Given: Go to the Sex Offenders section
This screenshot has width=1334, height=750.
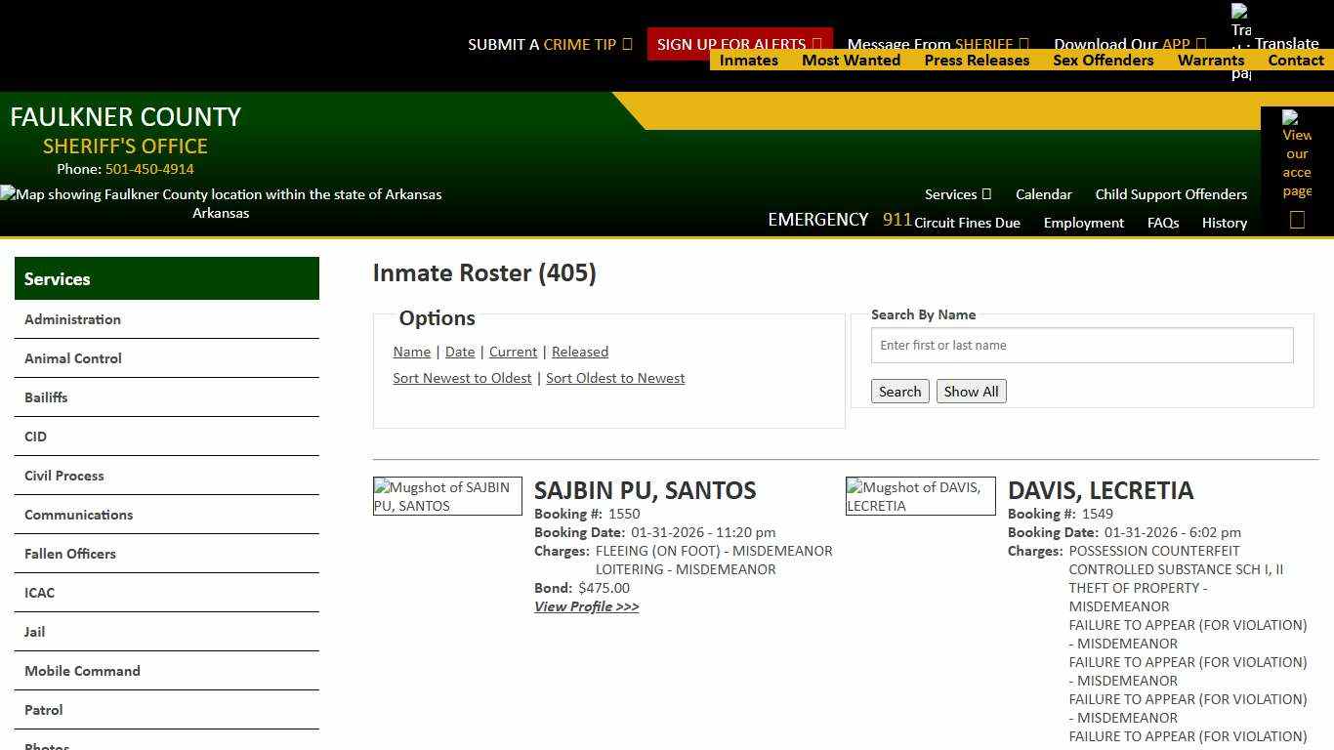Looking at the screenshot, I should 1104,60.
